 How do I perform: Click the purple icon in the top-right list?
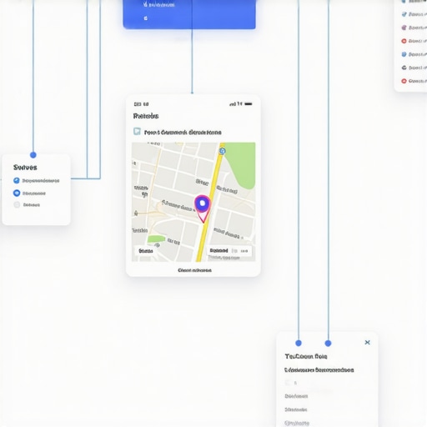tap(404, 28)
